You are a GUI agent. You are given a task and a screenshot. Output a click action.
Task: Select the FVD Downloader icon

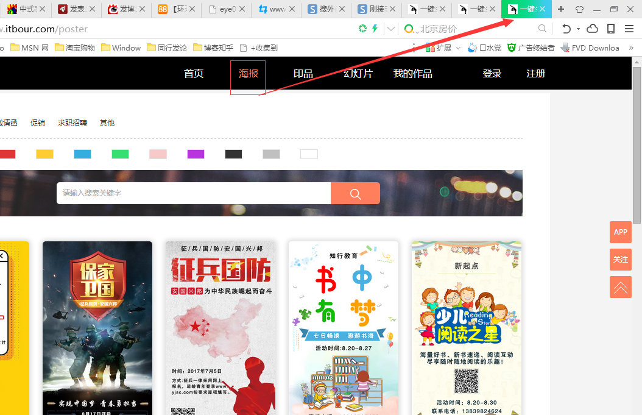click(566, 48)
